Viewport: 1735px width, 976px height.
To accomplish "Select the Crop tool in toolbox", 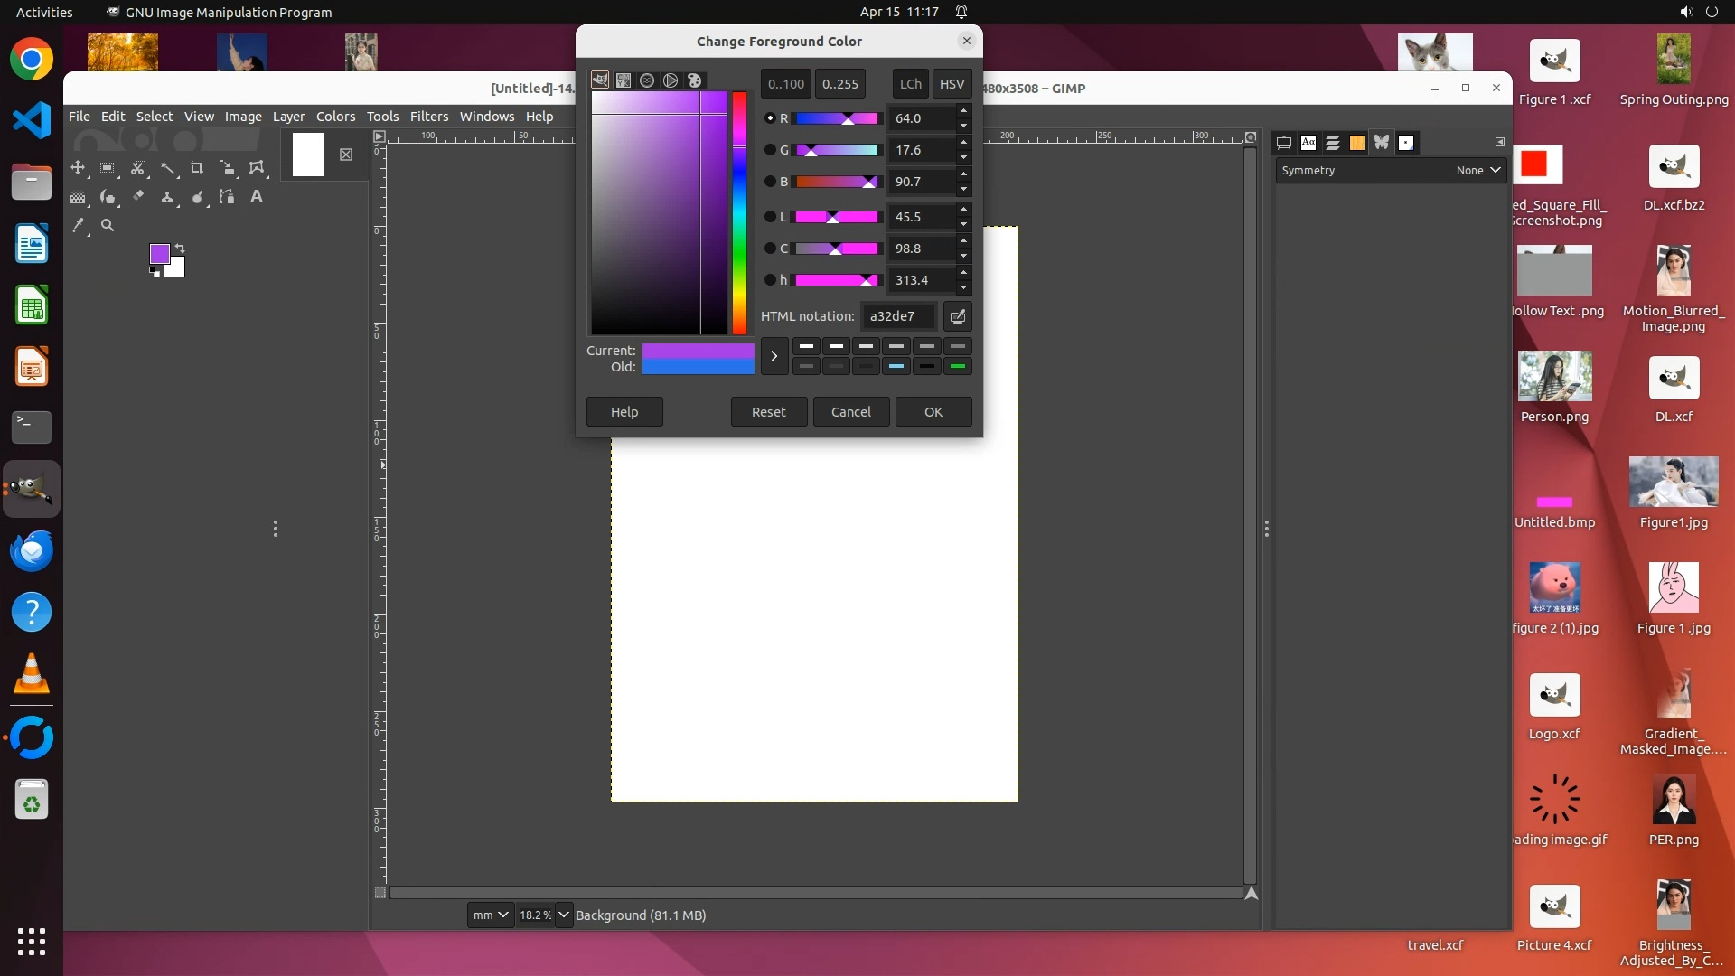I will tap(196, 168).
